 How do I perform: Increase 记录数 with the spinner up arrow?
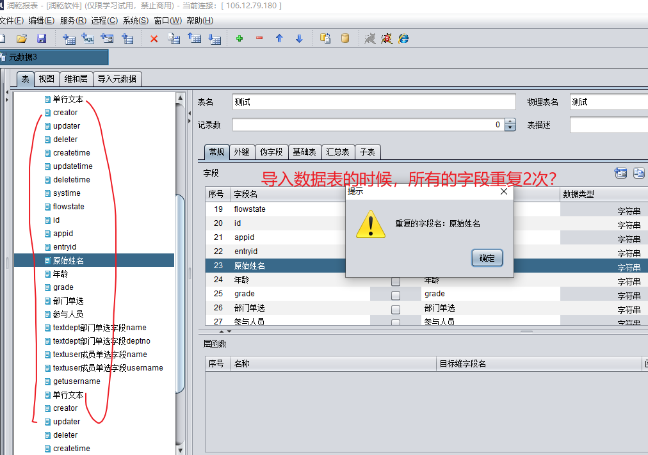pyautogui.click(x=511, y=122)
